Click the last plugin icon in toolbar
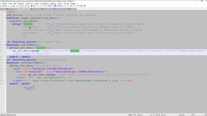 (84, 6)
